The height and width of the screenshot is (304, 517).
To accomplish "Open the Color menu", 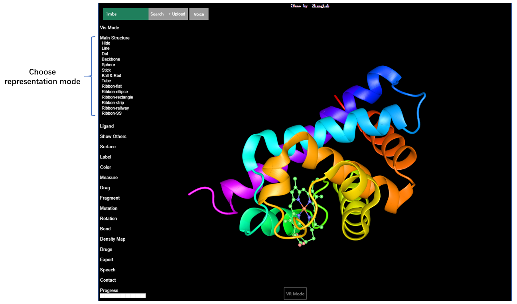I will [105, 167].
